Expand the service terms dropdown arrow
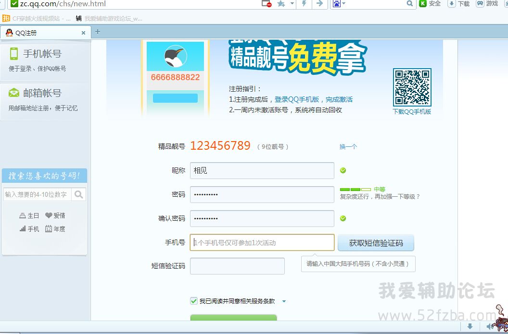The height and width of the screenshot is (334, 508). (284, 301)
